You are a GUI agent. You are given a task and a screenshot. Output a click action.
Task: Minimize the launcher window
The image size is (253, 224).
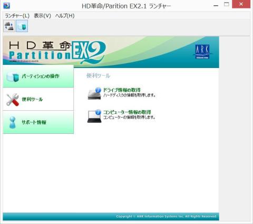(216, 6)
